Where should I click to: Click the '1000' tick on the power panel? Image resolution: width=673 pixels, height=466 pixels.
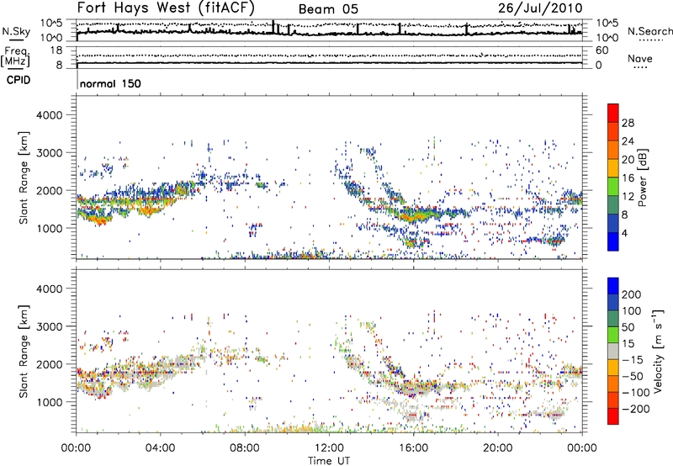coord(49,228)
